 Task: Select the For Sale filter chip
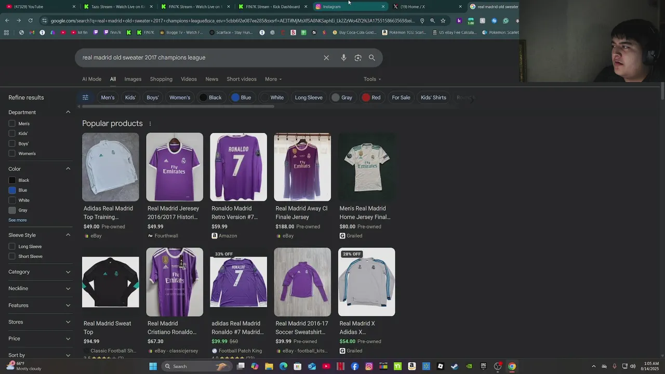point(401,98)
